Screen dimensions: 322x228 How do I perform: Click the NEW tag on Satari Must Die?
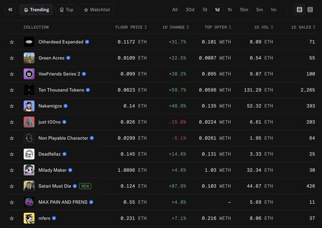coord(85,186)
